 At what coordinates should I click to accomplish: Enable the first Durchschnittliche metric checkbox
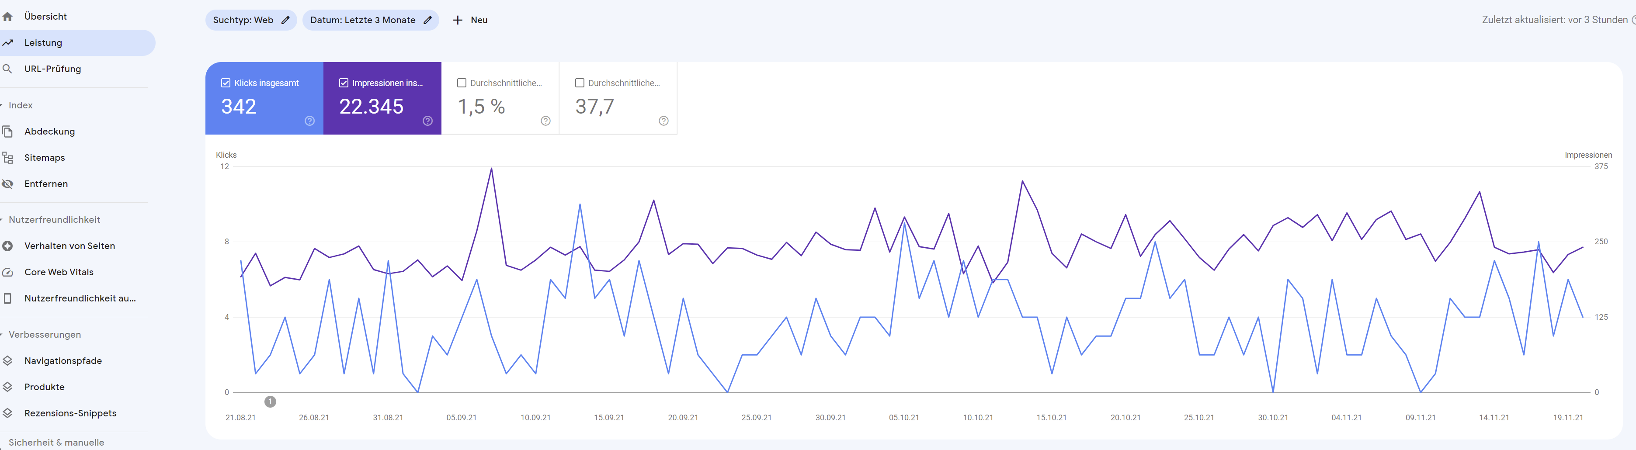pyautogui.click(x=462, y=83)
